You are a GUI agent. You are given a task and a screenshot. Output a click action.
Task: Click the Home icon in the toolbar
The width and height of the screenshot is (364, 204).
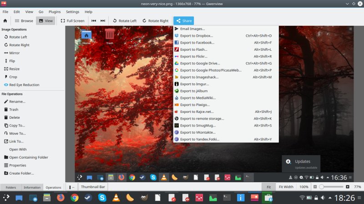(x=5, y=20)
